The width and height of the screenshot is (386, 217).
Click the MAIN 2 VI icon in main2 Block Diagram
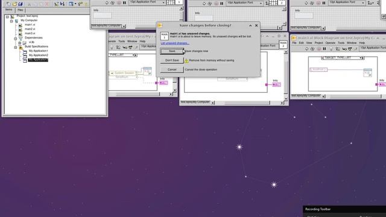tap(283, 44)
